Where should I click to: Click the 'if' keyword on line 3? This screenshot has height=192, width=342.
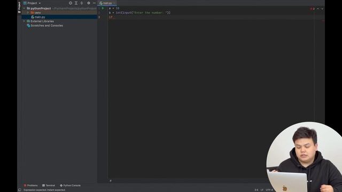click(111, 17)
